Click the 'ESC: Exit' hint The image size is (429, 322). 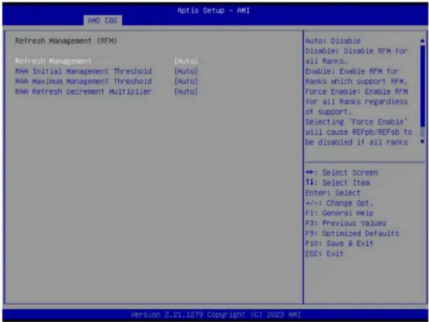coord(324,253)
